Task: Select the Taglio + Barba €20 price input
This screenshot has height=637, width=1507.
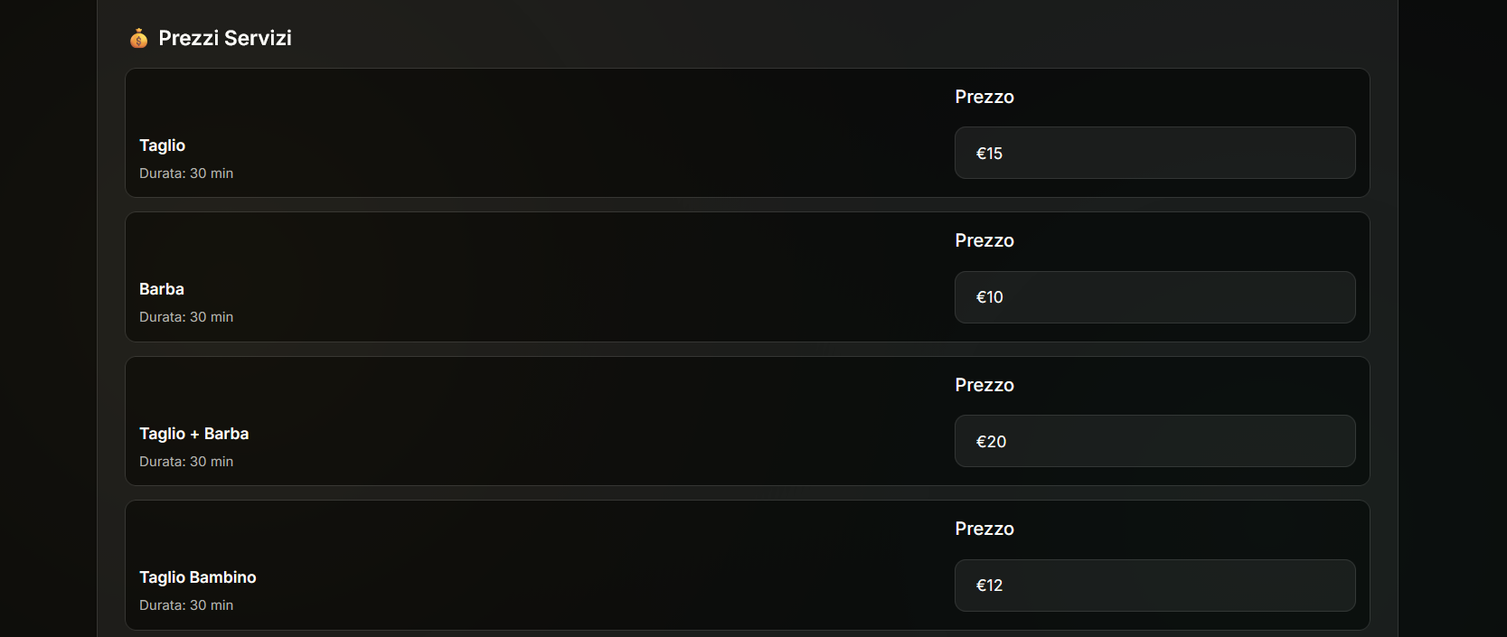Action: pyautogui.click(x=1154, y=441)
